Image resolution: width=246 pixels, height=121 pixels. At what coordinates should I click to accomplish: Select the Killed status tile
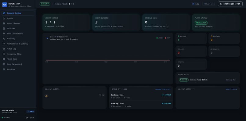(x=191, y=51)
